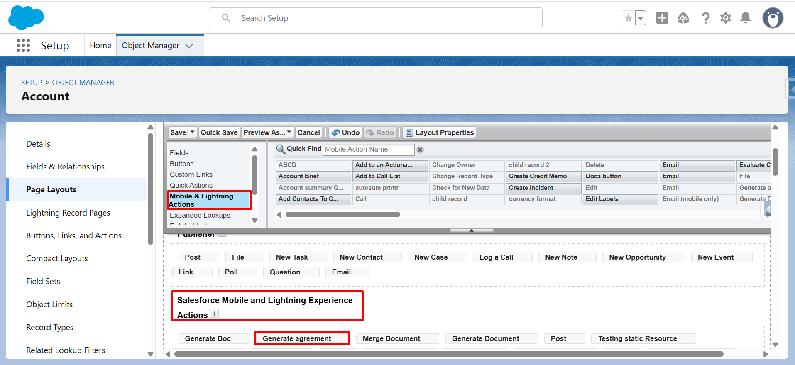Open the Preview As dropdown
The width and height of the screenshot is (795, 365).
(x=267, y=132)
